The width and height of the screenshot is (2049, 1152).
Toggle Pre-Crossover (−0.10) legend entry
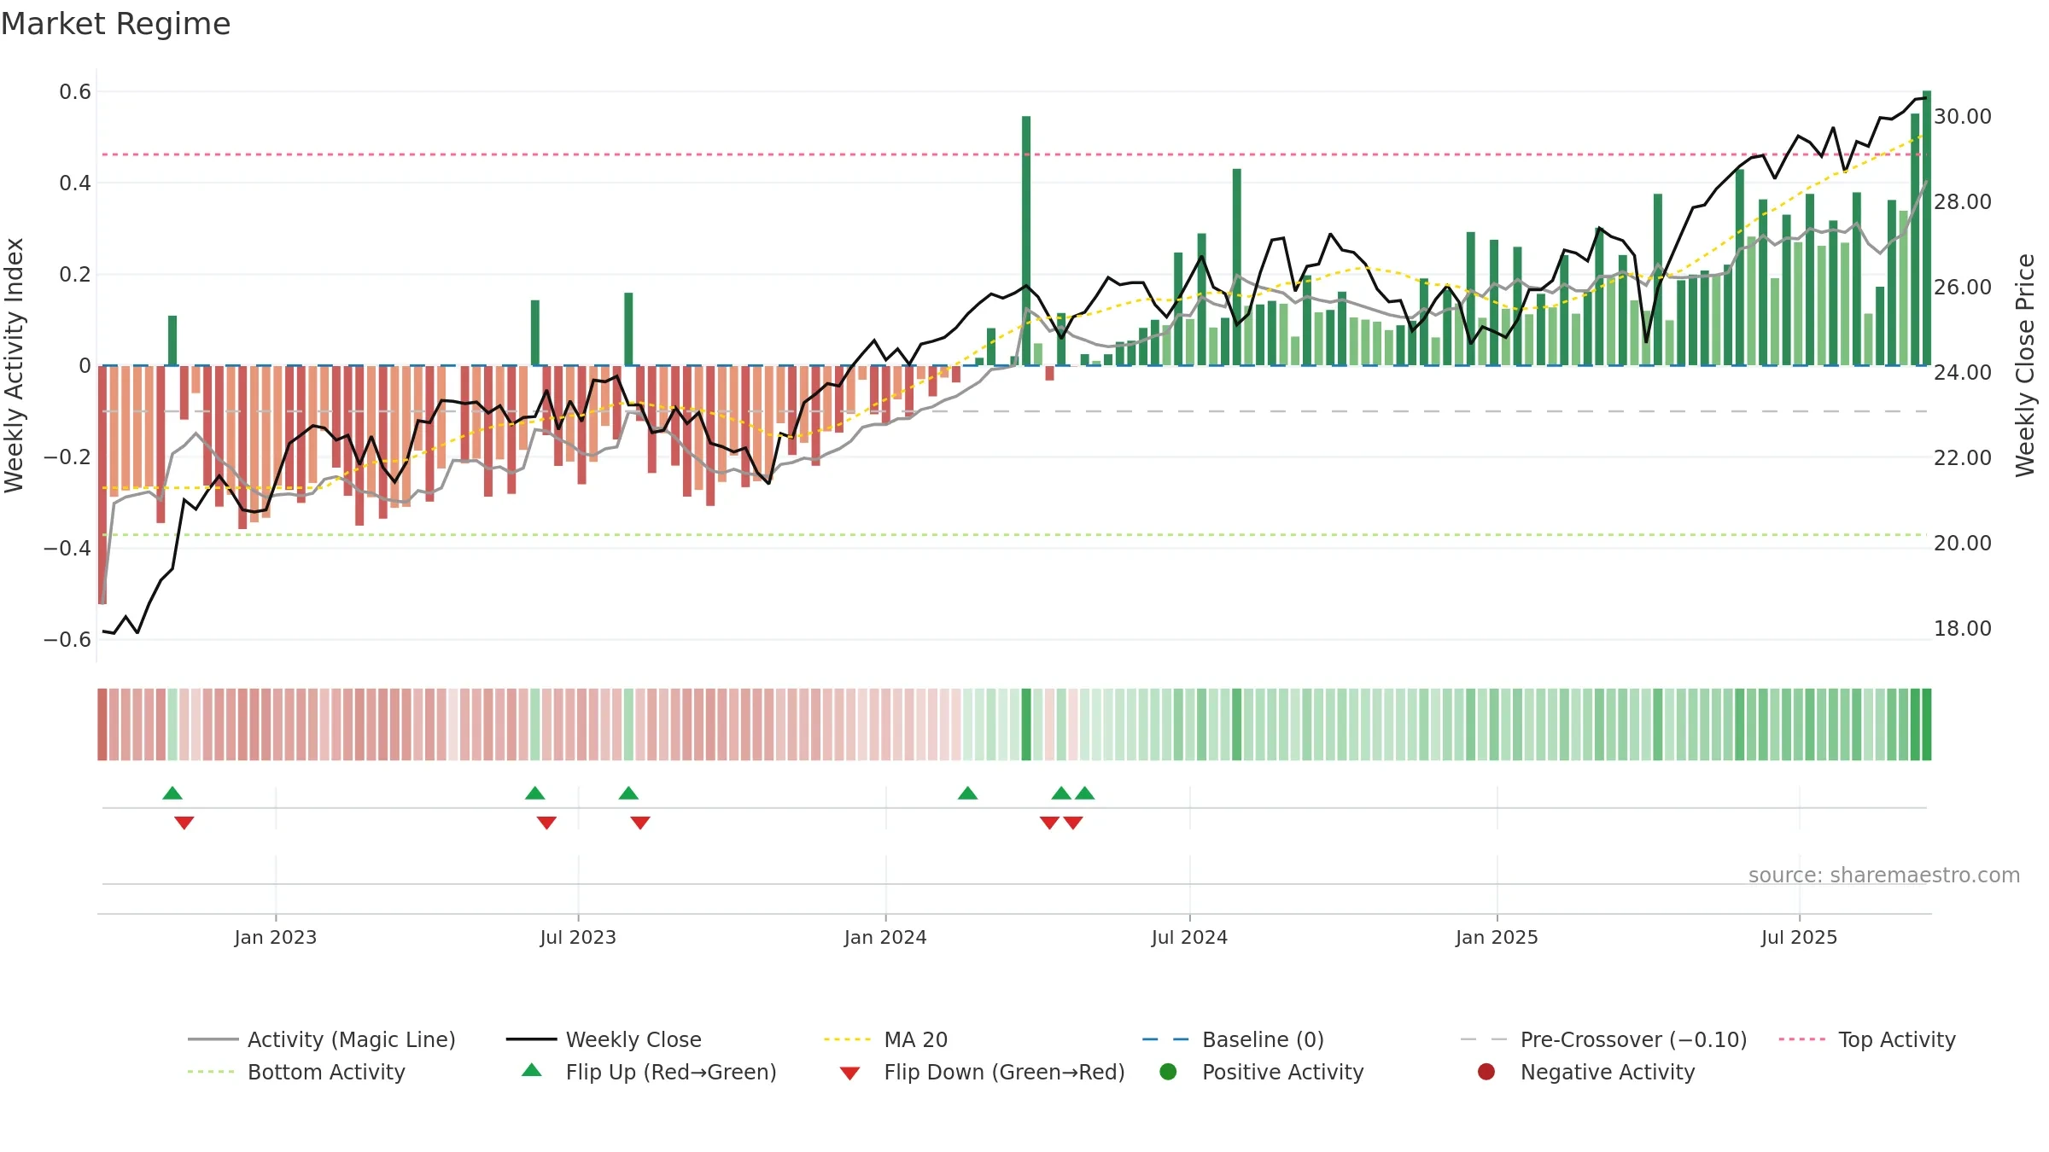[x=1603, y=1039]
